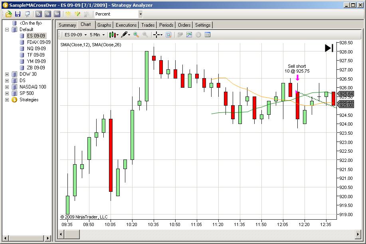This screenshot has height=244, width=366.
Task: Expand the DOW 30 list
Action: tap(7, 74)
